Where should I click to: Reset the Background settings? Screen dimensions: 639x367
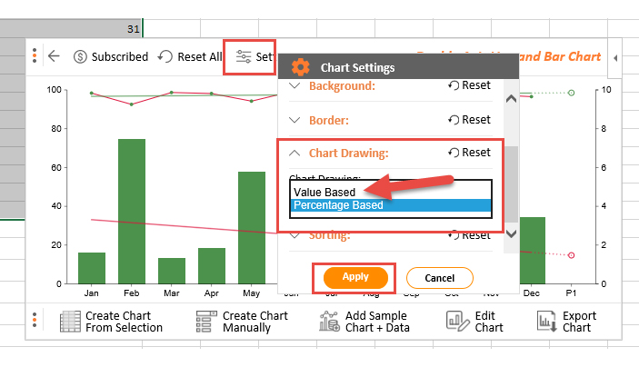click(x=469, y=85)
